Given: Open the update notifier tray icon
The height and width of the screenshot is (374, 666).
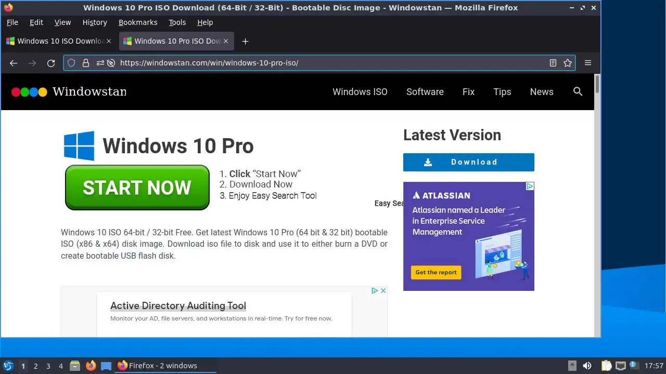Looking at the screenshot, I should click(x=633, y=365).
